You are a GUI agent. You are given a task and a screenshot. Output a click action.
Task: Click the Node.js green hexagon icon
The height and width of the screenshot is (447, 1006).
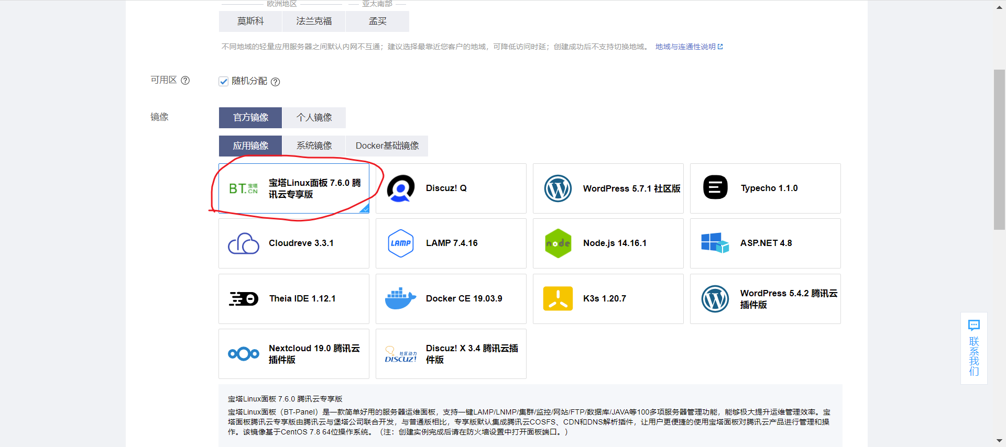pyautogui.click(x=557, y=243)
